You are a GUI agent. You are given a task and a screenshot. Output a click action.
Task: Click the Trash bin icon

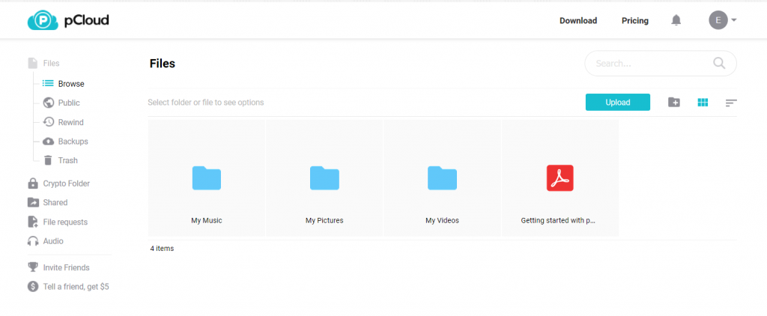point(48,160)
